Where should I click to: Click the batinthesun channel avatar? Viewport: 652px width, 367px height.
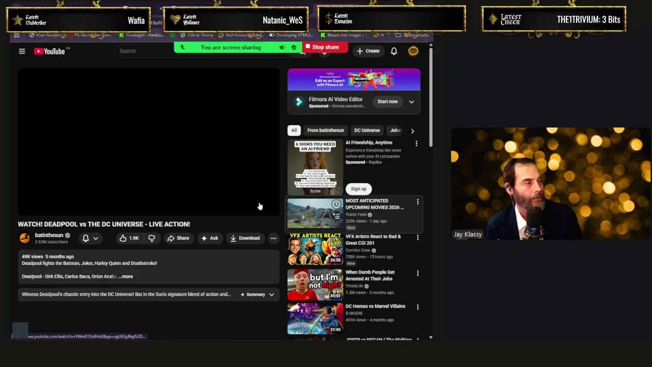tap(24, 238)
